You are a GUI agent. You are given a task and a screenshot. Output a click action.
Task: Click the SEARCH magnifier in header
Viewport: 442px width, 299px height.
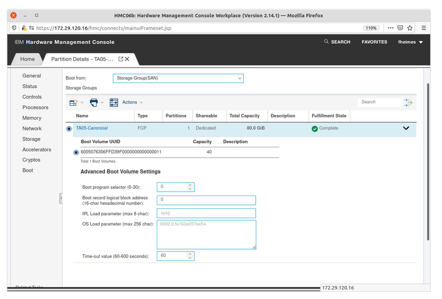point(326,42)
